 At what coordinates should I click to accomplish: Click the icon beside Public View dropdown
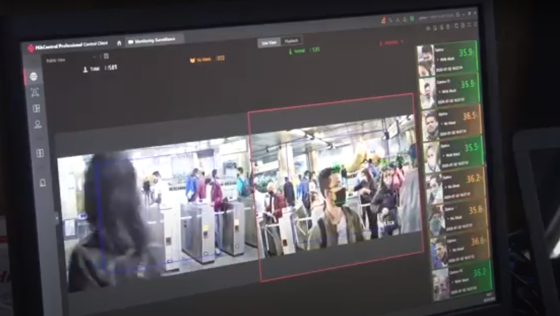tap(106, 56)
